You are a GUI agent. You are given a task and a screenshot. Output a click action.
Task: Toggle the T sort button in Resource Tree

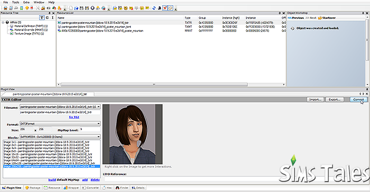click(x=42, y=17)
